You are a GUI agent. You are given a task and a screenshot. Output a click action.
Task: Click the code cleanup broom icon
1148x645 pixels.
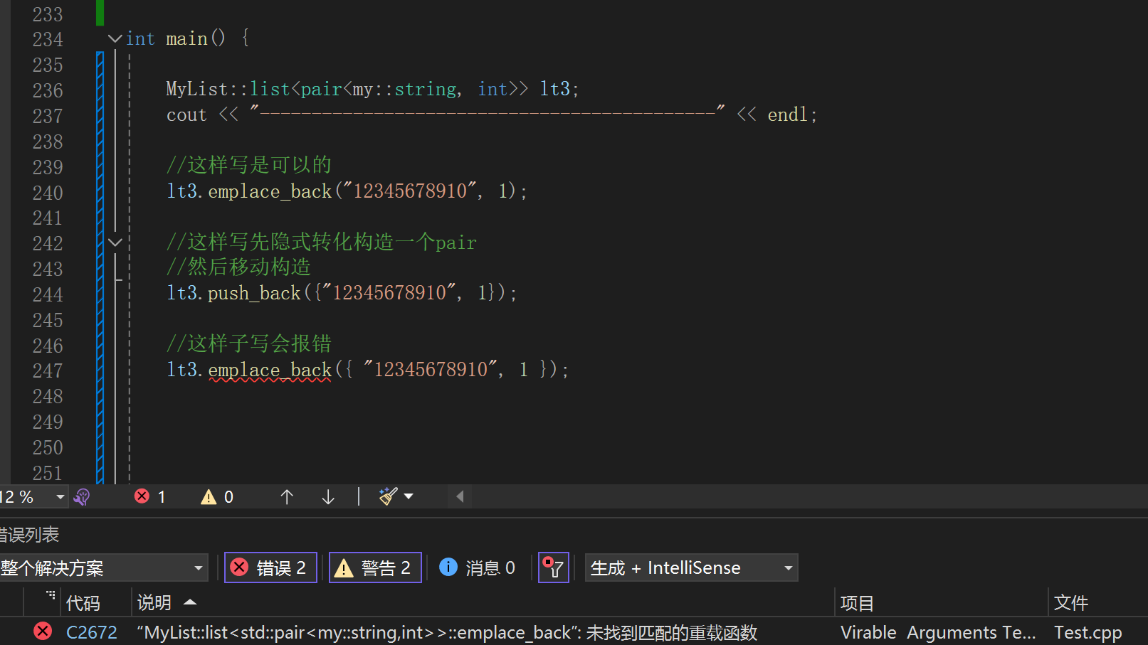pos(388,496)
